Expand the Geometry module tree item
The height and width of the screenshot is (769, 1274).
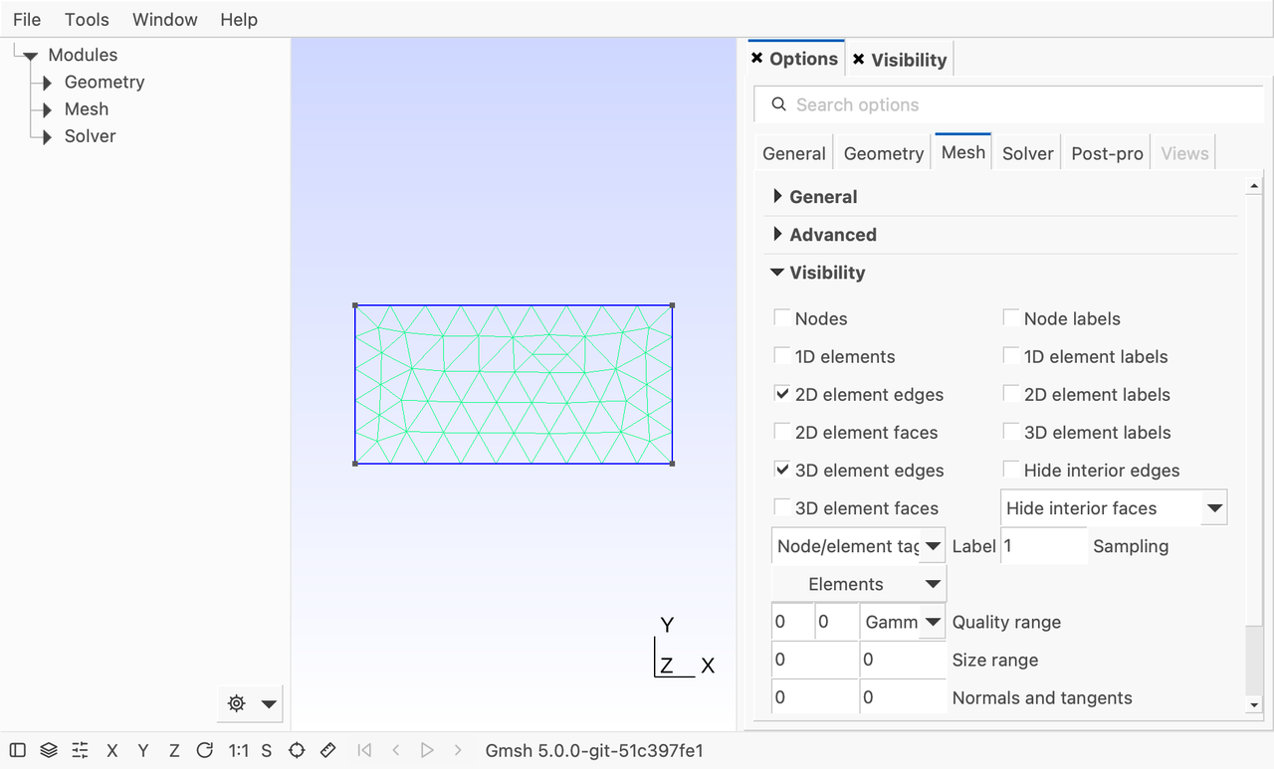click(x=46, y=83)
